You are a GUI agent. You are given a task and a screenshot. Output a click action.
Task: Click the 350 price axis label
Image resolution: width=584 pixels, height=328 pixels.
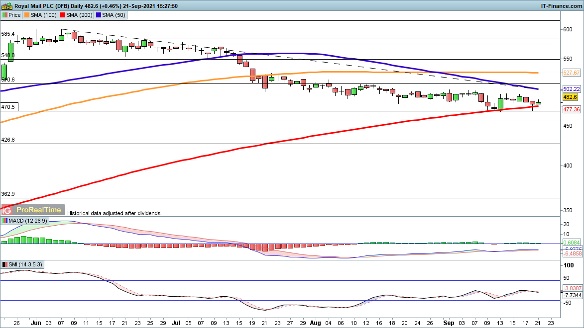click(568, 210)
